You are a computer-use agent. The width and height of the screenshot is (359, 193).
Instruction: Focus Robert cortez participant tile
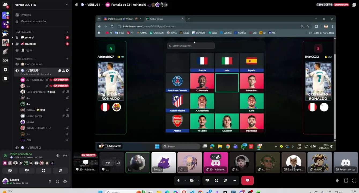(x=346, y=163)
